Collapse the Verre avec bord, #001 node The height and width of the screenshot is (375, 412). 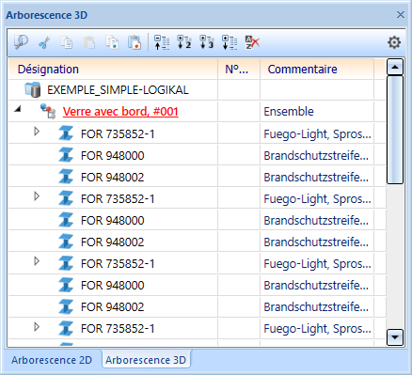[18, 109]
